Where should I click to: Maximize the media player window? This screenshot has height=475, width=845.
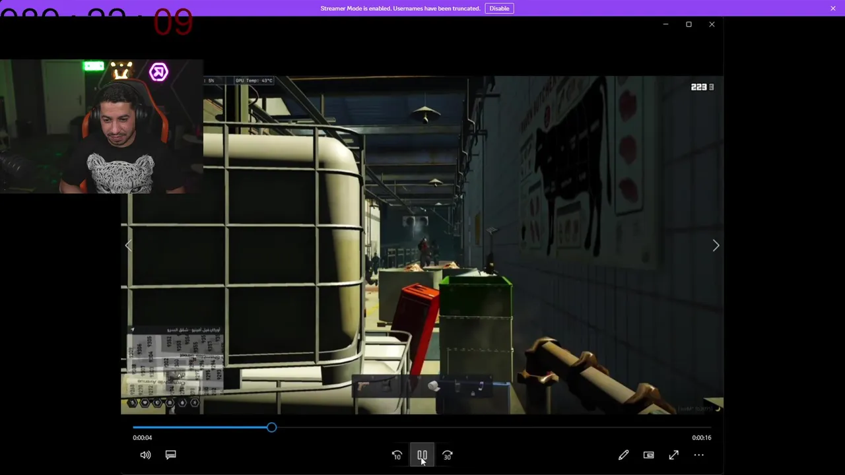pyautogui.click(x=689, y=24)
